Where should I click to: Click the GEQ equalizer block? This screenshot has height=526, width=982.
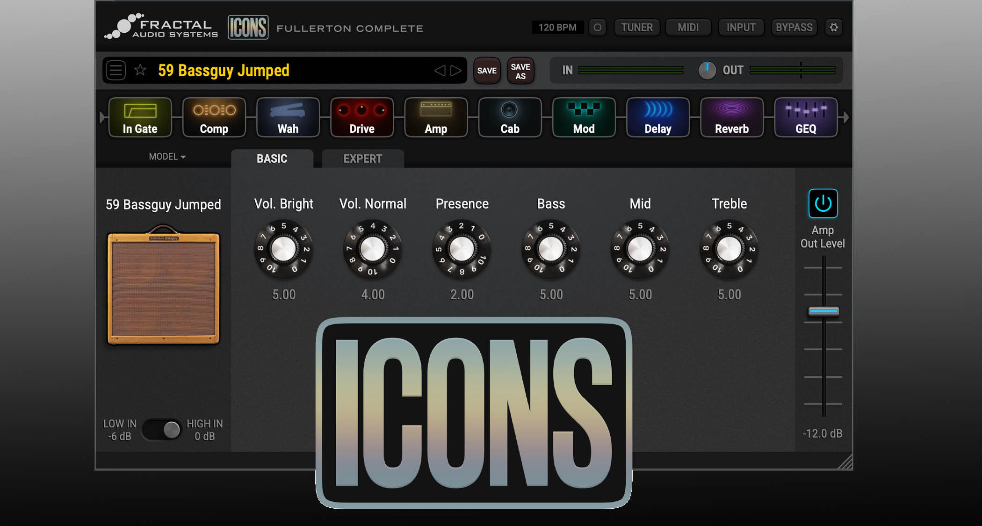(806, 117)
